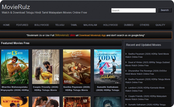Open the HOLLYWOOD menu

click(110, 25)
